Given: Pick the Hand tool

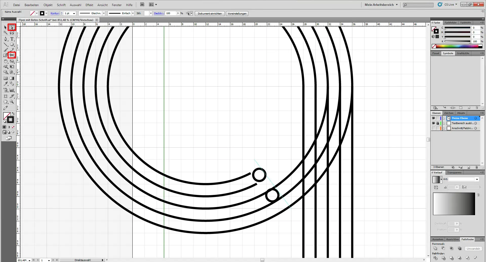Looking at the screenshot, I should (x=6, y=102).
